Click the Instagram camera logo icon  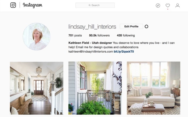13,5
